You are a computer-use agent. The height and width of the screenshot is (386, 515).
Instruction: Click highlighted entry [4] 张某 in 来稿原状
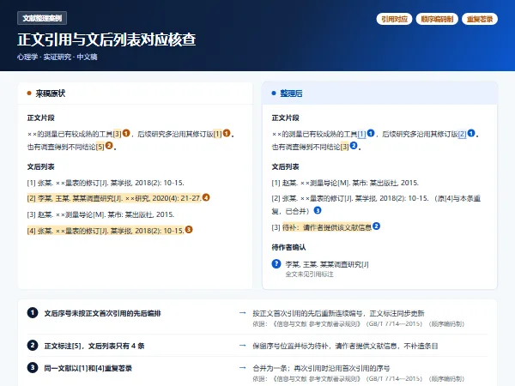coord(106,231)
